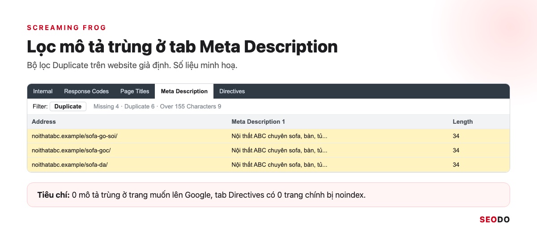Switch to the Internal tab
The width and height of the screenshot is (537, 234).
43,91
